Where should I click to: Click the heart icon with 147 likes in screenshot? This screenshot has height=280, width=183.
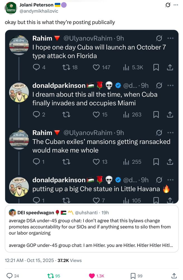click(96, 67)
